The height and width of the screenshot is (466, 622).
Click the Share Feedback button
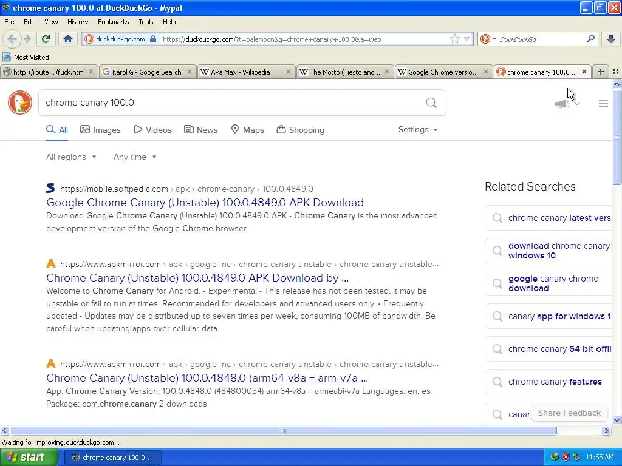click(569, 413)
